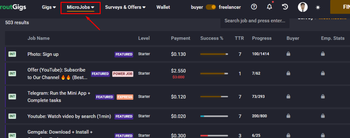The image size is (350, 138).
Task: Click success bar of Photo: Sign up
Action: pyautogui.click(x=214, y=54)
